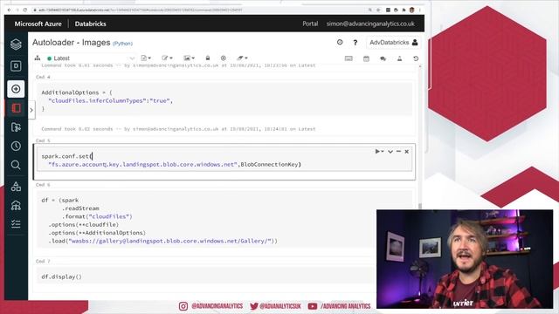
Task: Click the browser back arrow
Action: click(10, 10)
